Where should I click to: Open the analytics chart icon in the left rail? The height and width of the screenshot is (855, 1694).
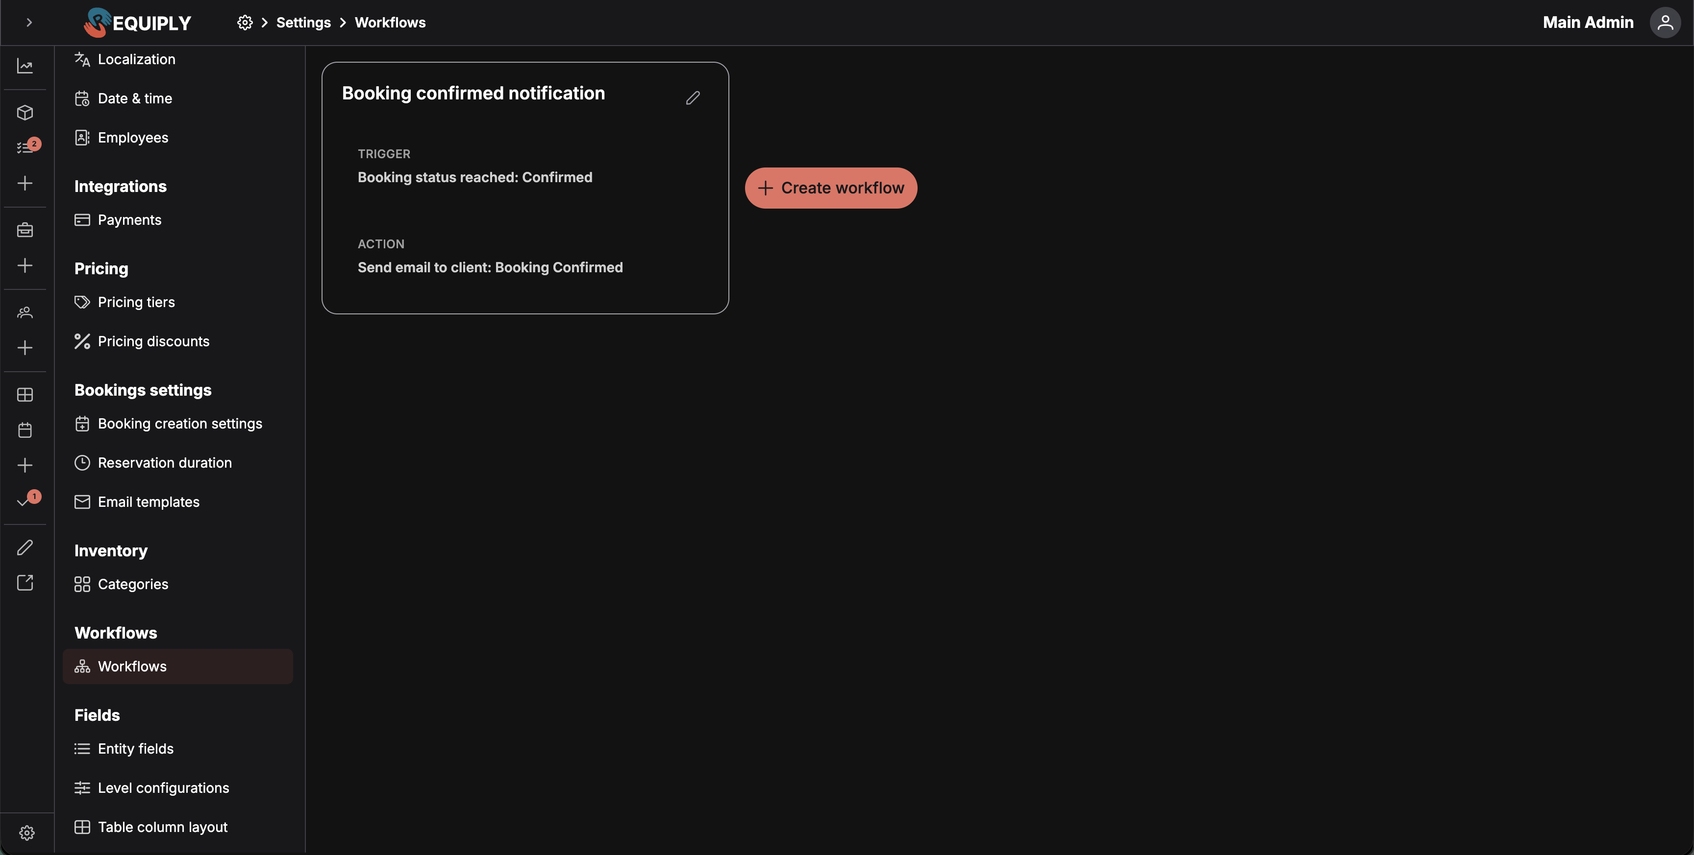[25, 66]
